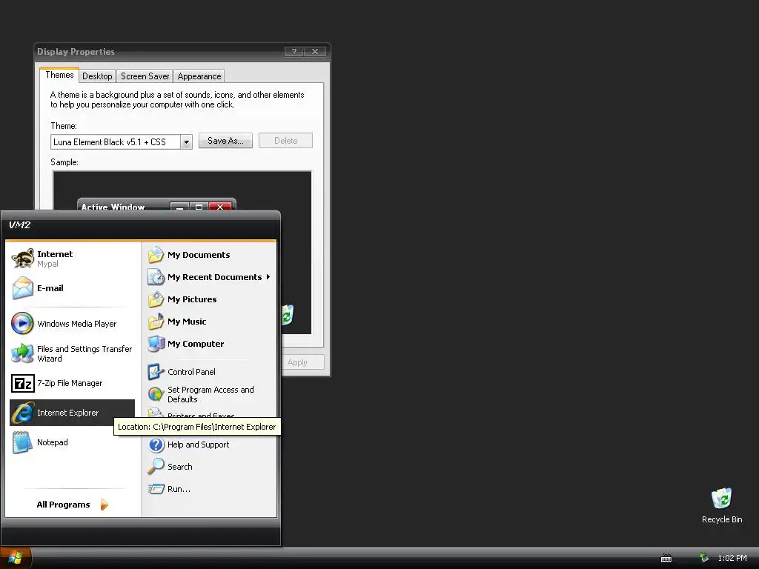The width and height of the screenshot is (759, 569).
Task: Click "Run..." label text
Action: coord(179,489)
